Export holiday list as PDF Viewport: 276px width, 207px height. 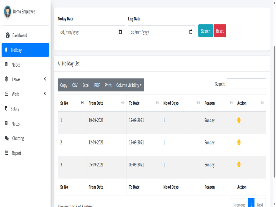97,85
